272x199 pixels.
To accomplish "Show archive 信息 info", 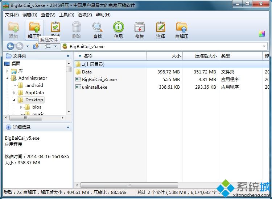I will point(119,30).
